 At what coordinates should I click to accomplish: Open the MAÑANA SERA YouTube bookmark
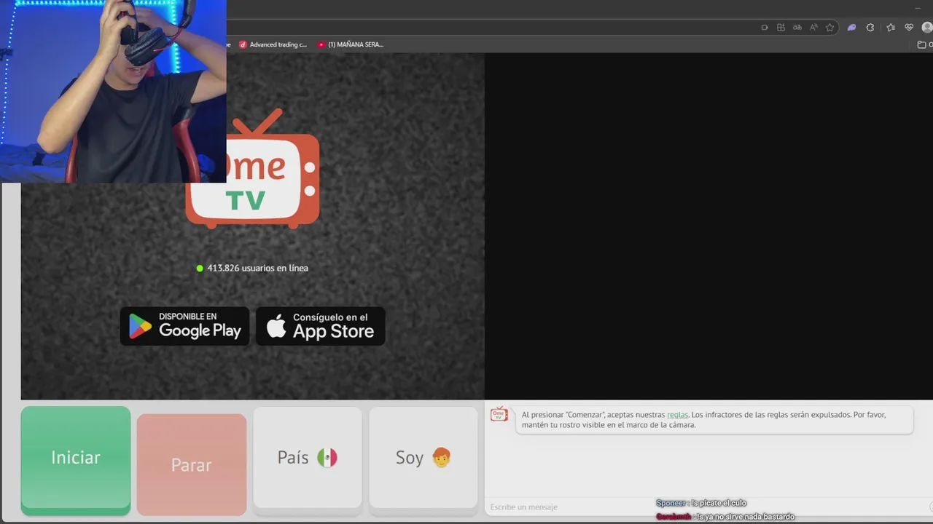coord(351,44)
